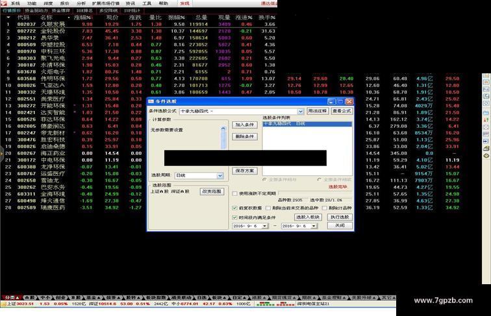Check 使用涨跌不定周期 checkbox
The width and height of the screenshot is (491, 316).
click(235, 193)
